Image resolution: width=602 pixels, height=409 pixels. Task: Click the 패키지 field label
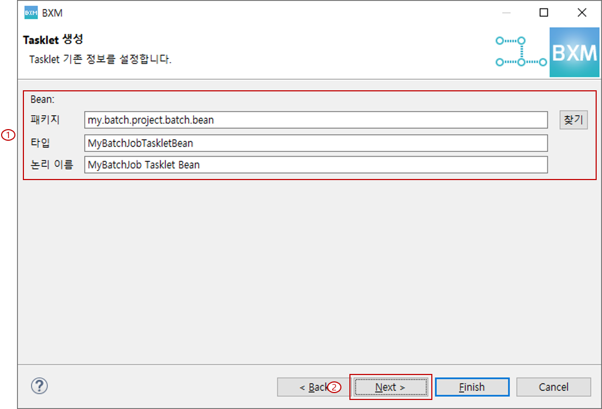tap(45, 120)
